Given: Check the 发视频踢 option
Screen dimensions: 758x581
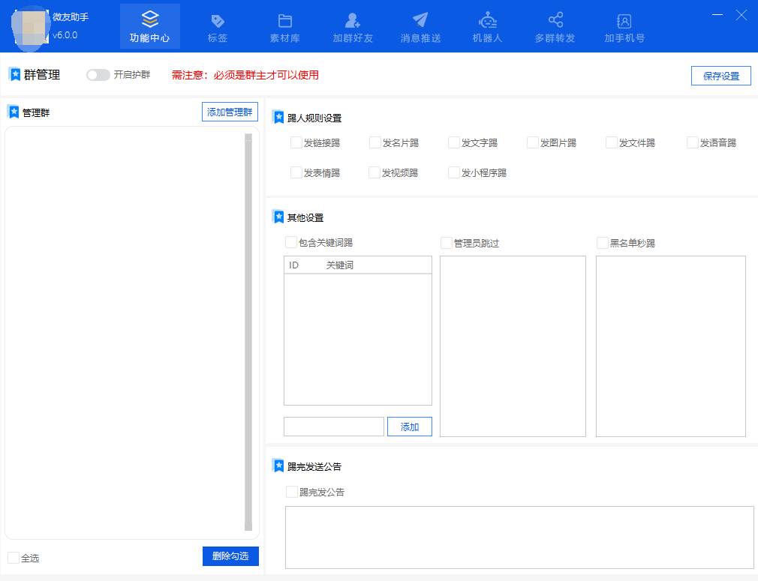Looking at the screenshot, I should point(374,172).
